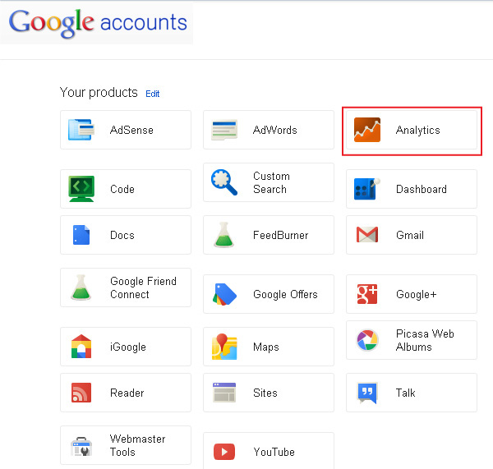This screenshot has width=493, height=469.
Task: Open the YouTube text link
Action: pos(274,452)
